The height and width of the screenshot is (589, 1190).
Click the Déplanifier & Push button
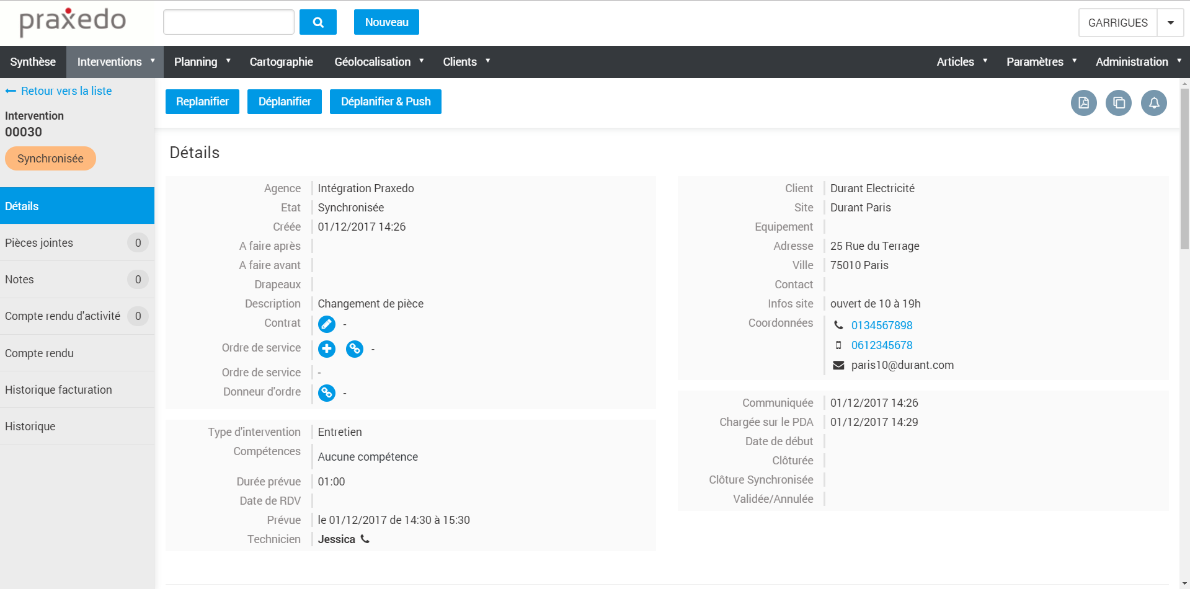(x=386, y=102)
